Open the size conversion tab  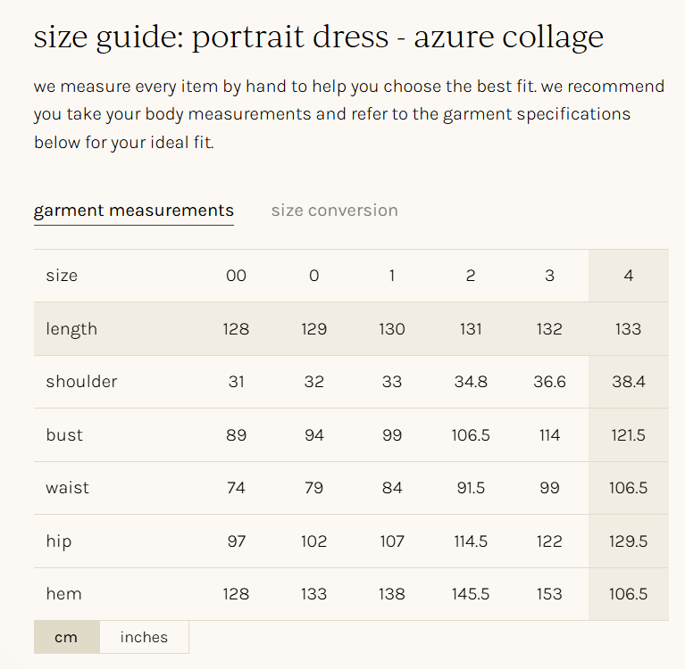pos(334,211)
